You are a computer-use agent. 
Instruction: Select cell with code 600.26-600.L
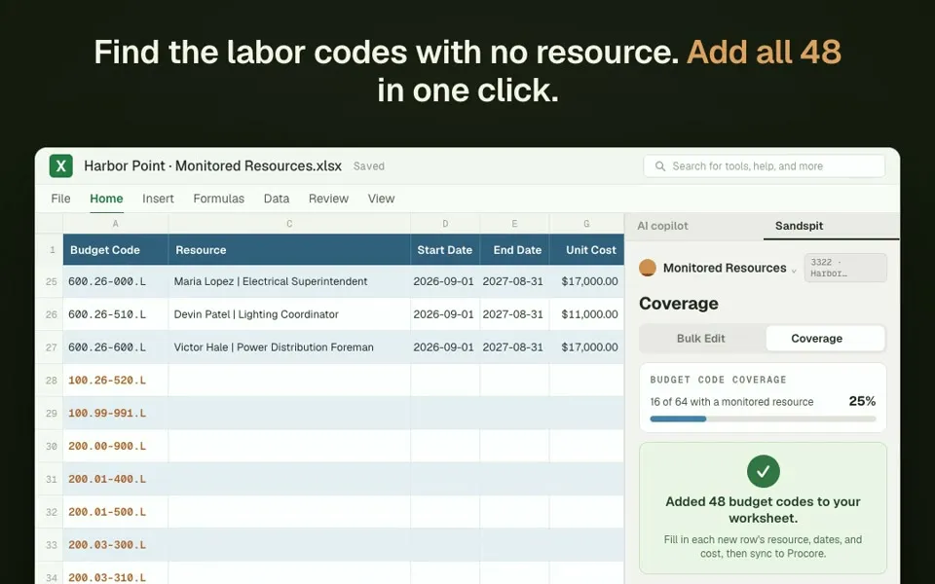pyautogui.click(x=116, y=347)
